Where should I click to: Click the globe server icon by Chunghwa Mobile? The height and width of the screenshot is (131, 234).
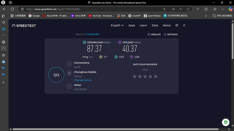[x=69, y=73]
